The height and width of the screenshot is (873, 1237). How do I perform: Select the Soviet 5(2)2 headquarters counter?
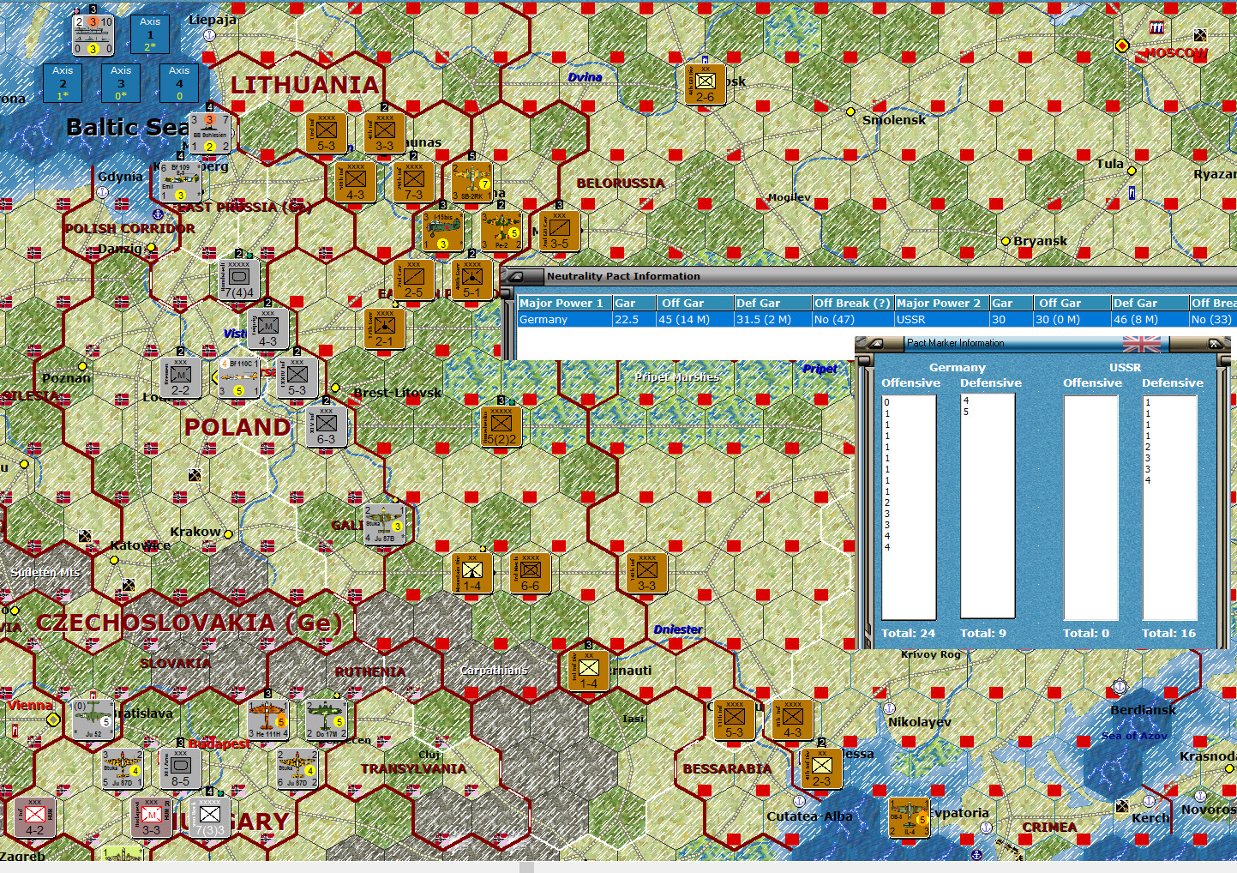pos(501,426)
